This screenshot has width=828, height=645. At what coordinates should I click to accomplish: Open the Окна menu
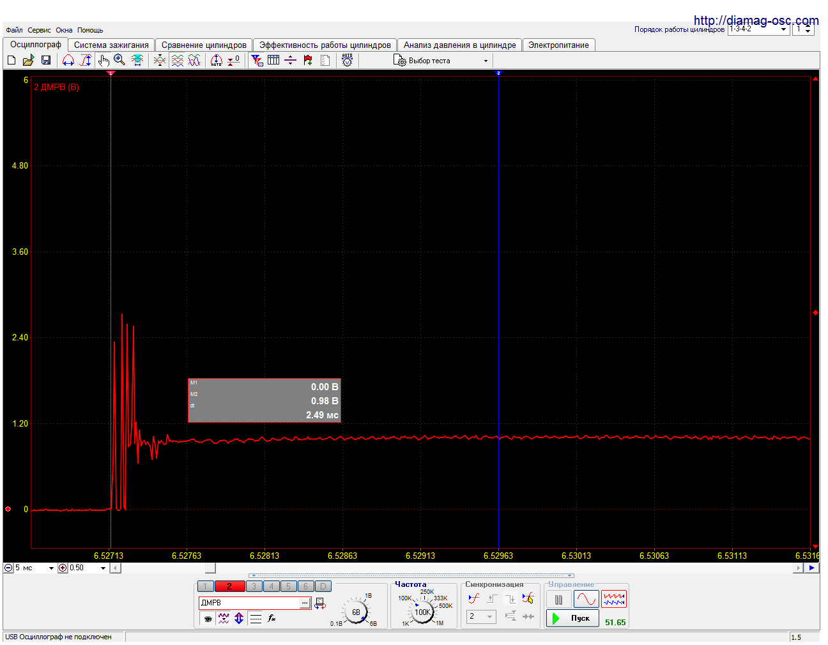point(64,30)
